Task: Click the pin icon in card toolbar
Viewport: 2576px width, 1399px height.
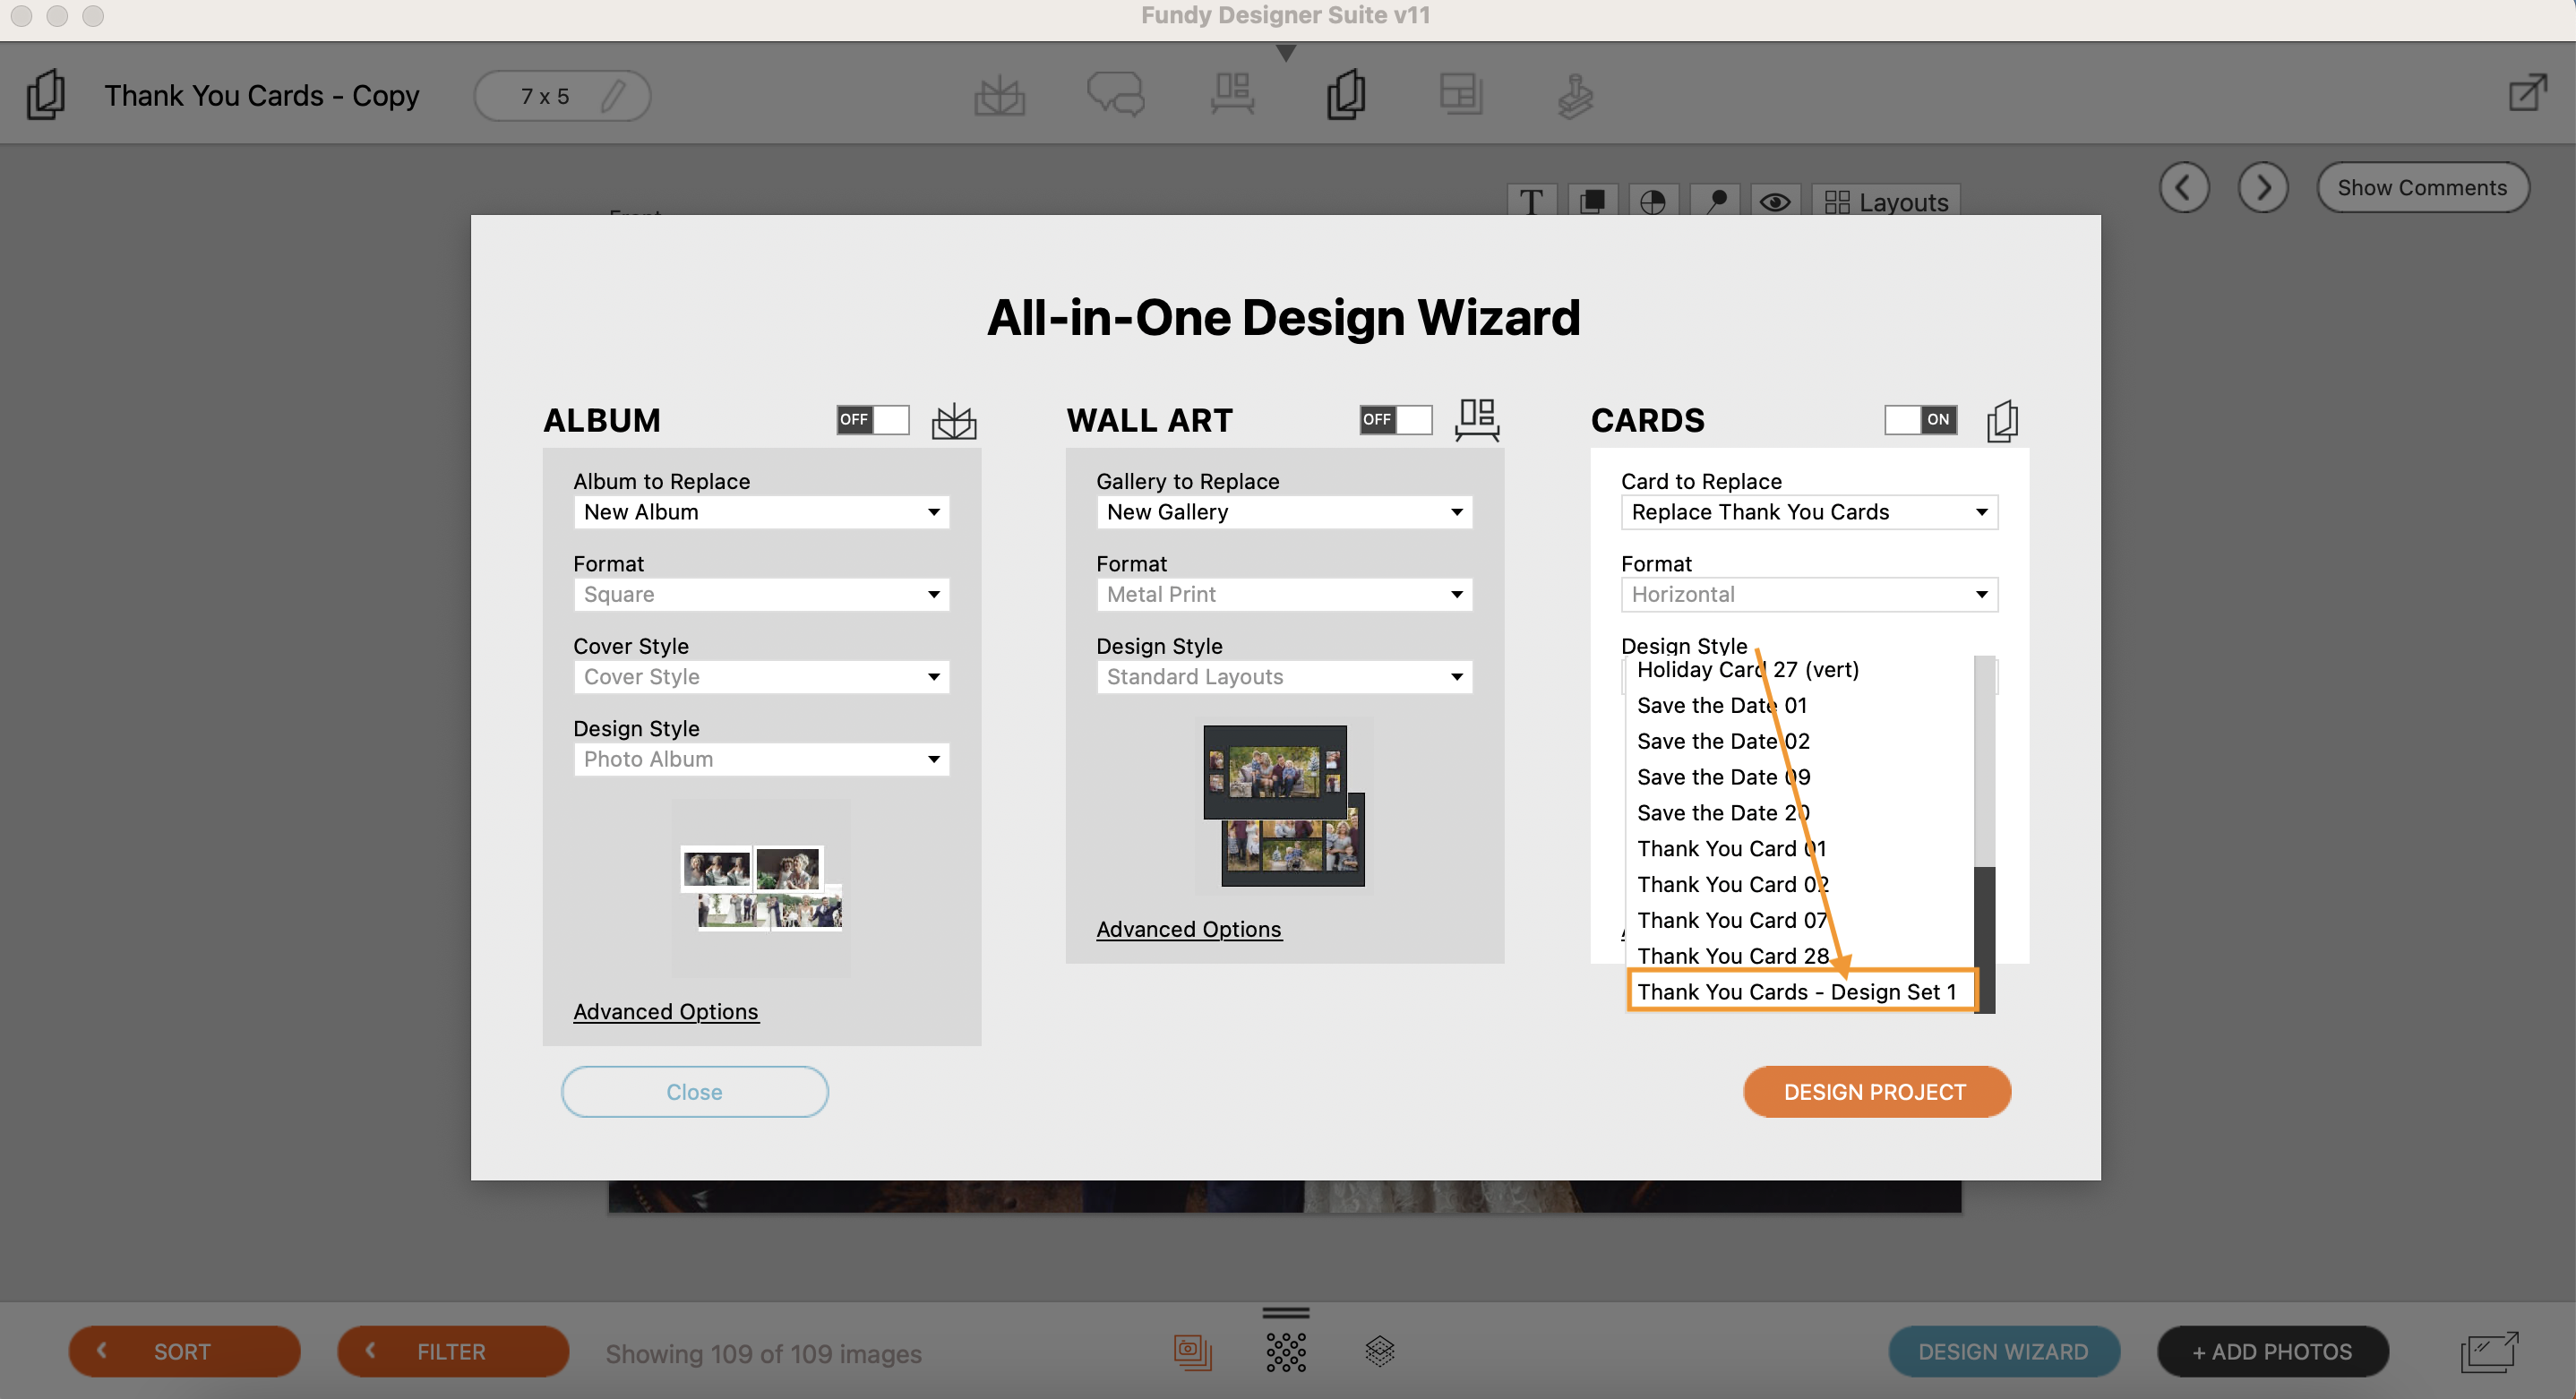Action: [1715, 201]
